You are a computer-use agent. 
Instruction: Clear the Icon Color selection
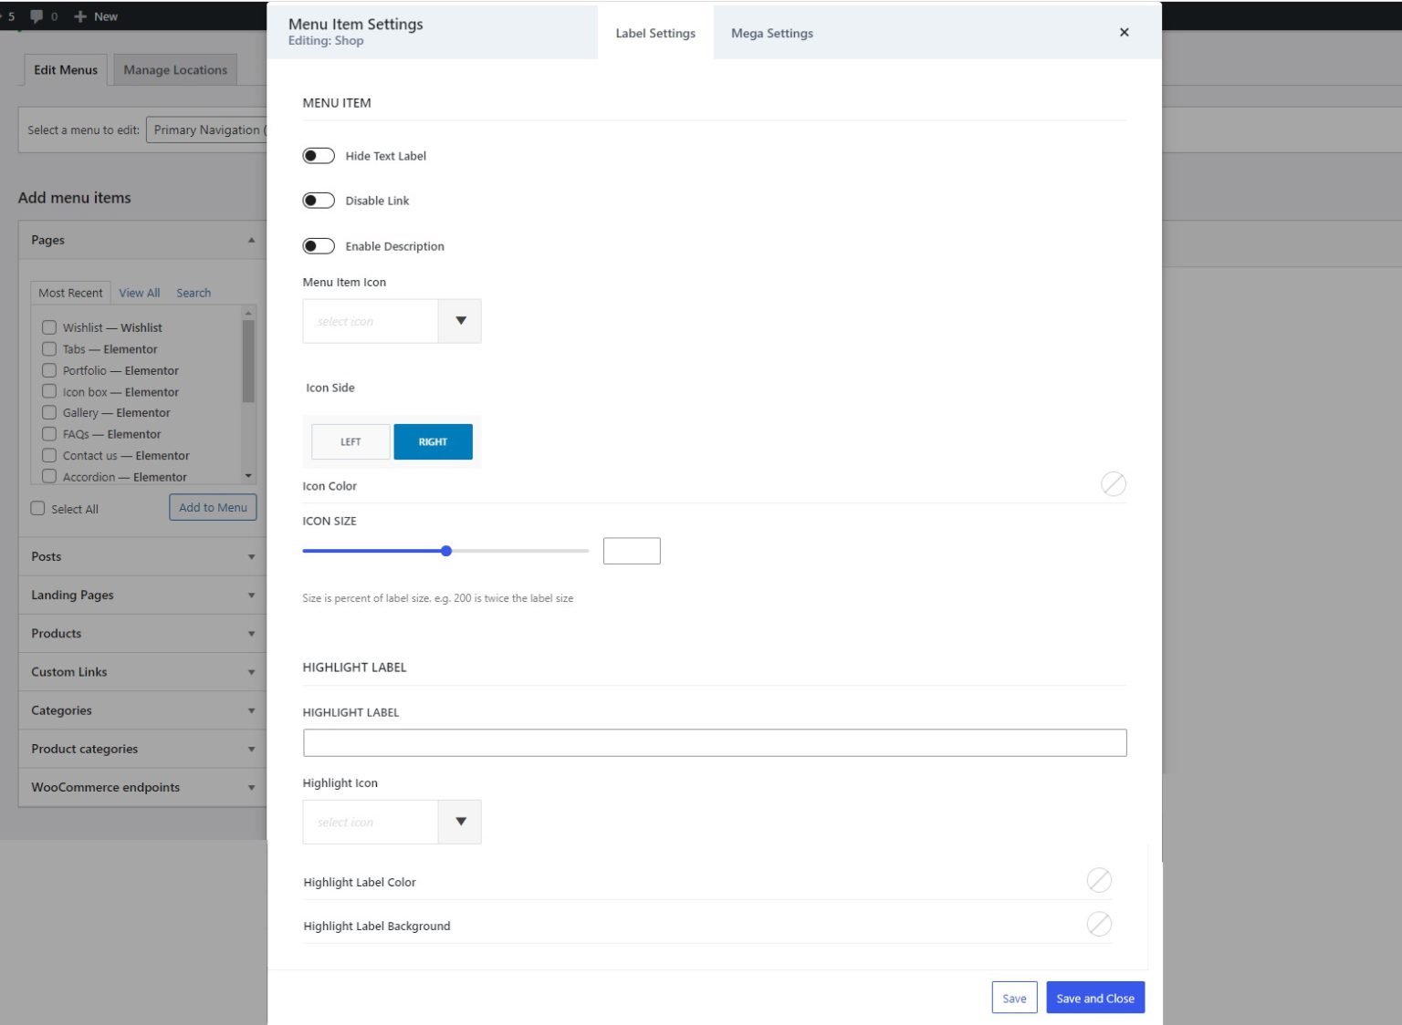click(1113, 483)
